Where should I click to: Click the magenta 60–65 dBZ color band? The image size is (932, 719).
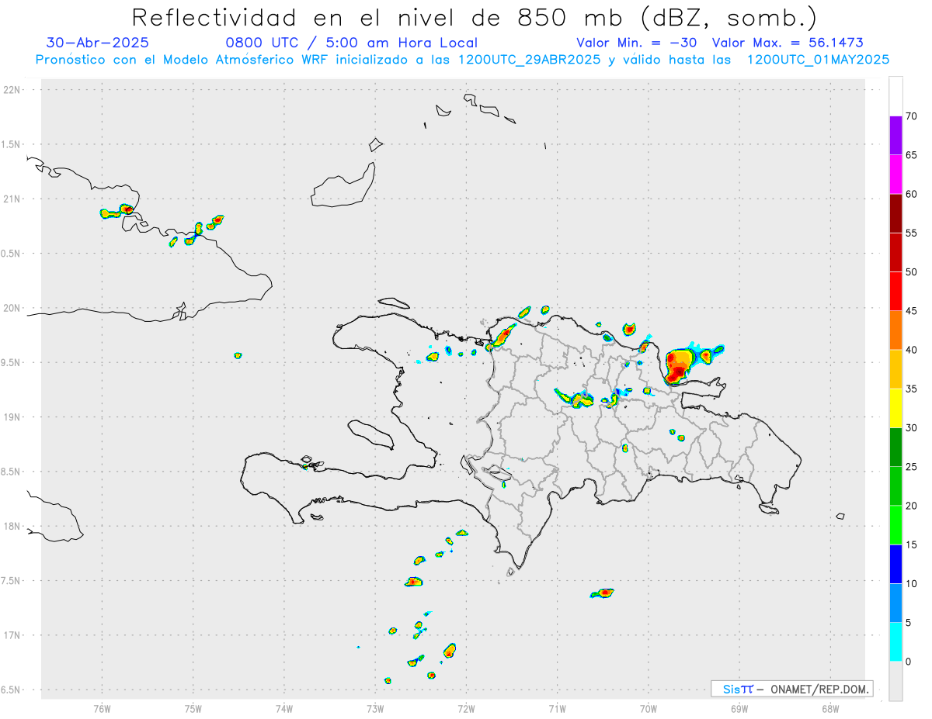[895, 174]
